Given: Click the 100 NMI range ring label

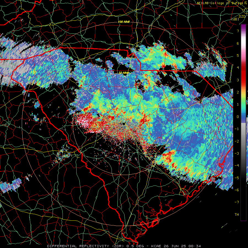Looking at the screenshot, I should point(124,22).
